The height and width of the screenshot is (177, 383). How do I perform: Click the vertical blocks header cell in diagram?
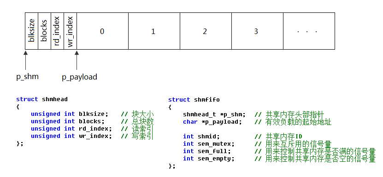pyautogui.click(x=44, y=31)
